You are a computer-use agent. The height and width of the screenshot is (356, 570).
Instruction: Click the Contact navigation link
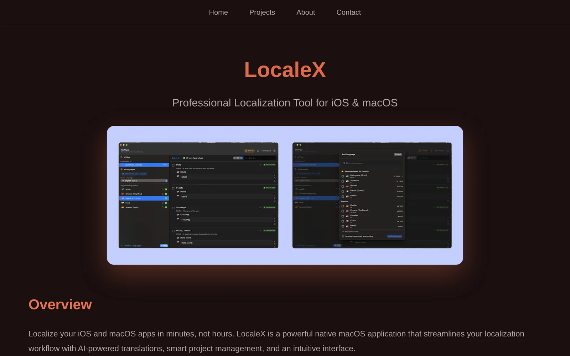click(348, 12)
